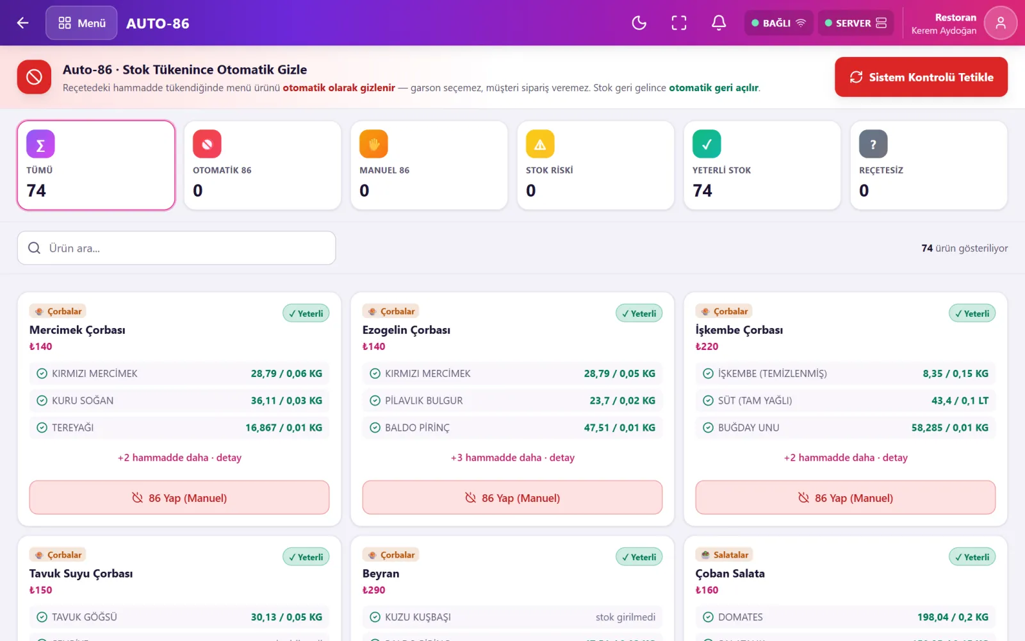Select the OTOMATİK 86 filter card
The height and width of the screenshot is (641, 1025).
(263, 165)
